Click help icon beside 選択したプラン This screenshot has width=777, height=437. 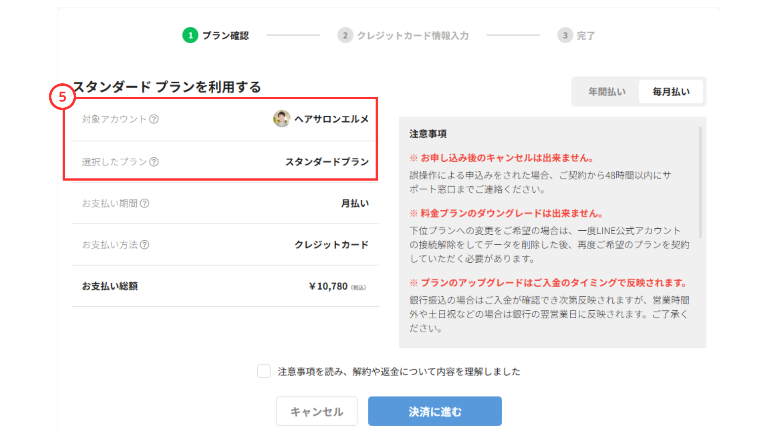154,162
